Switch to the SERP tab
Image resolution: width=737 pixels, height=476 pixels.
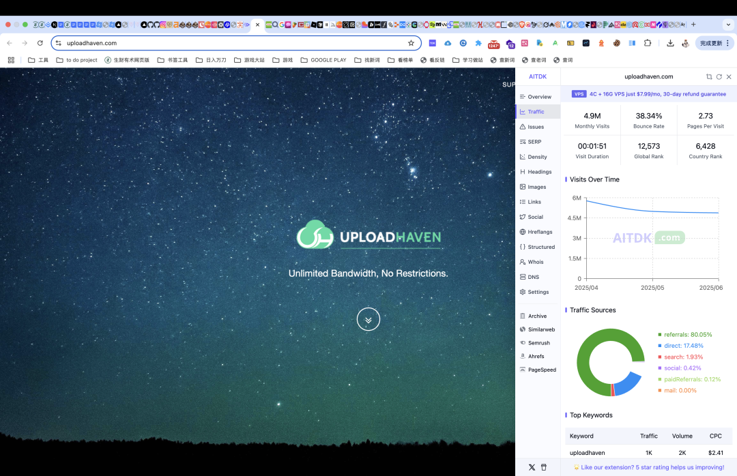(531, 142)
